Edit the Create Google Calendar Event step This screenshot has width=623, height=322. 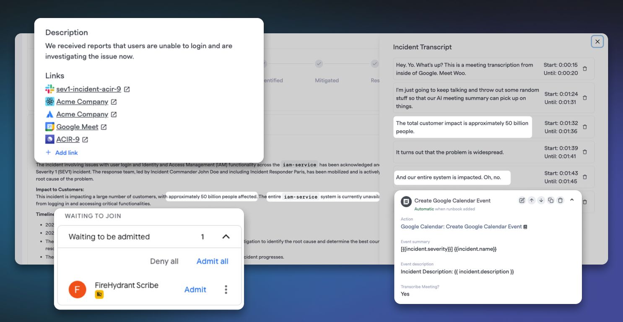point(522,201)
